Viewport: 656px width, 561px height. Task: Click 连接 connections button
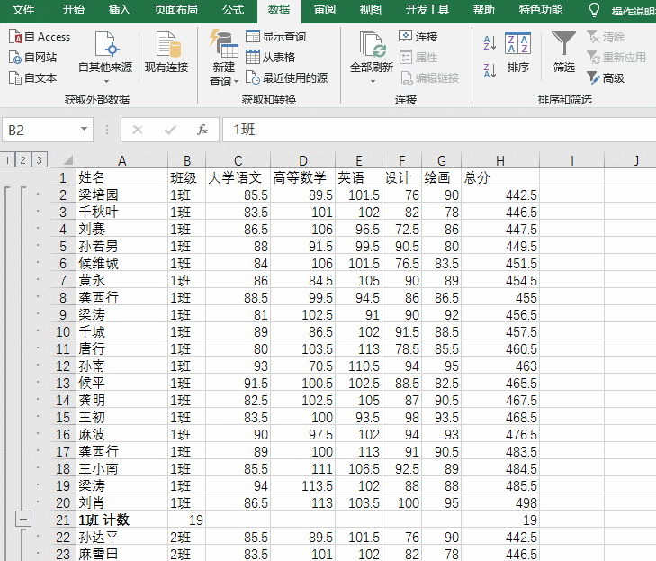point(418,37)
